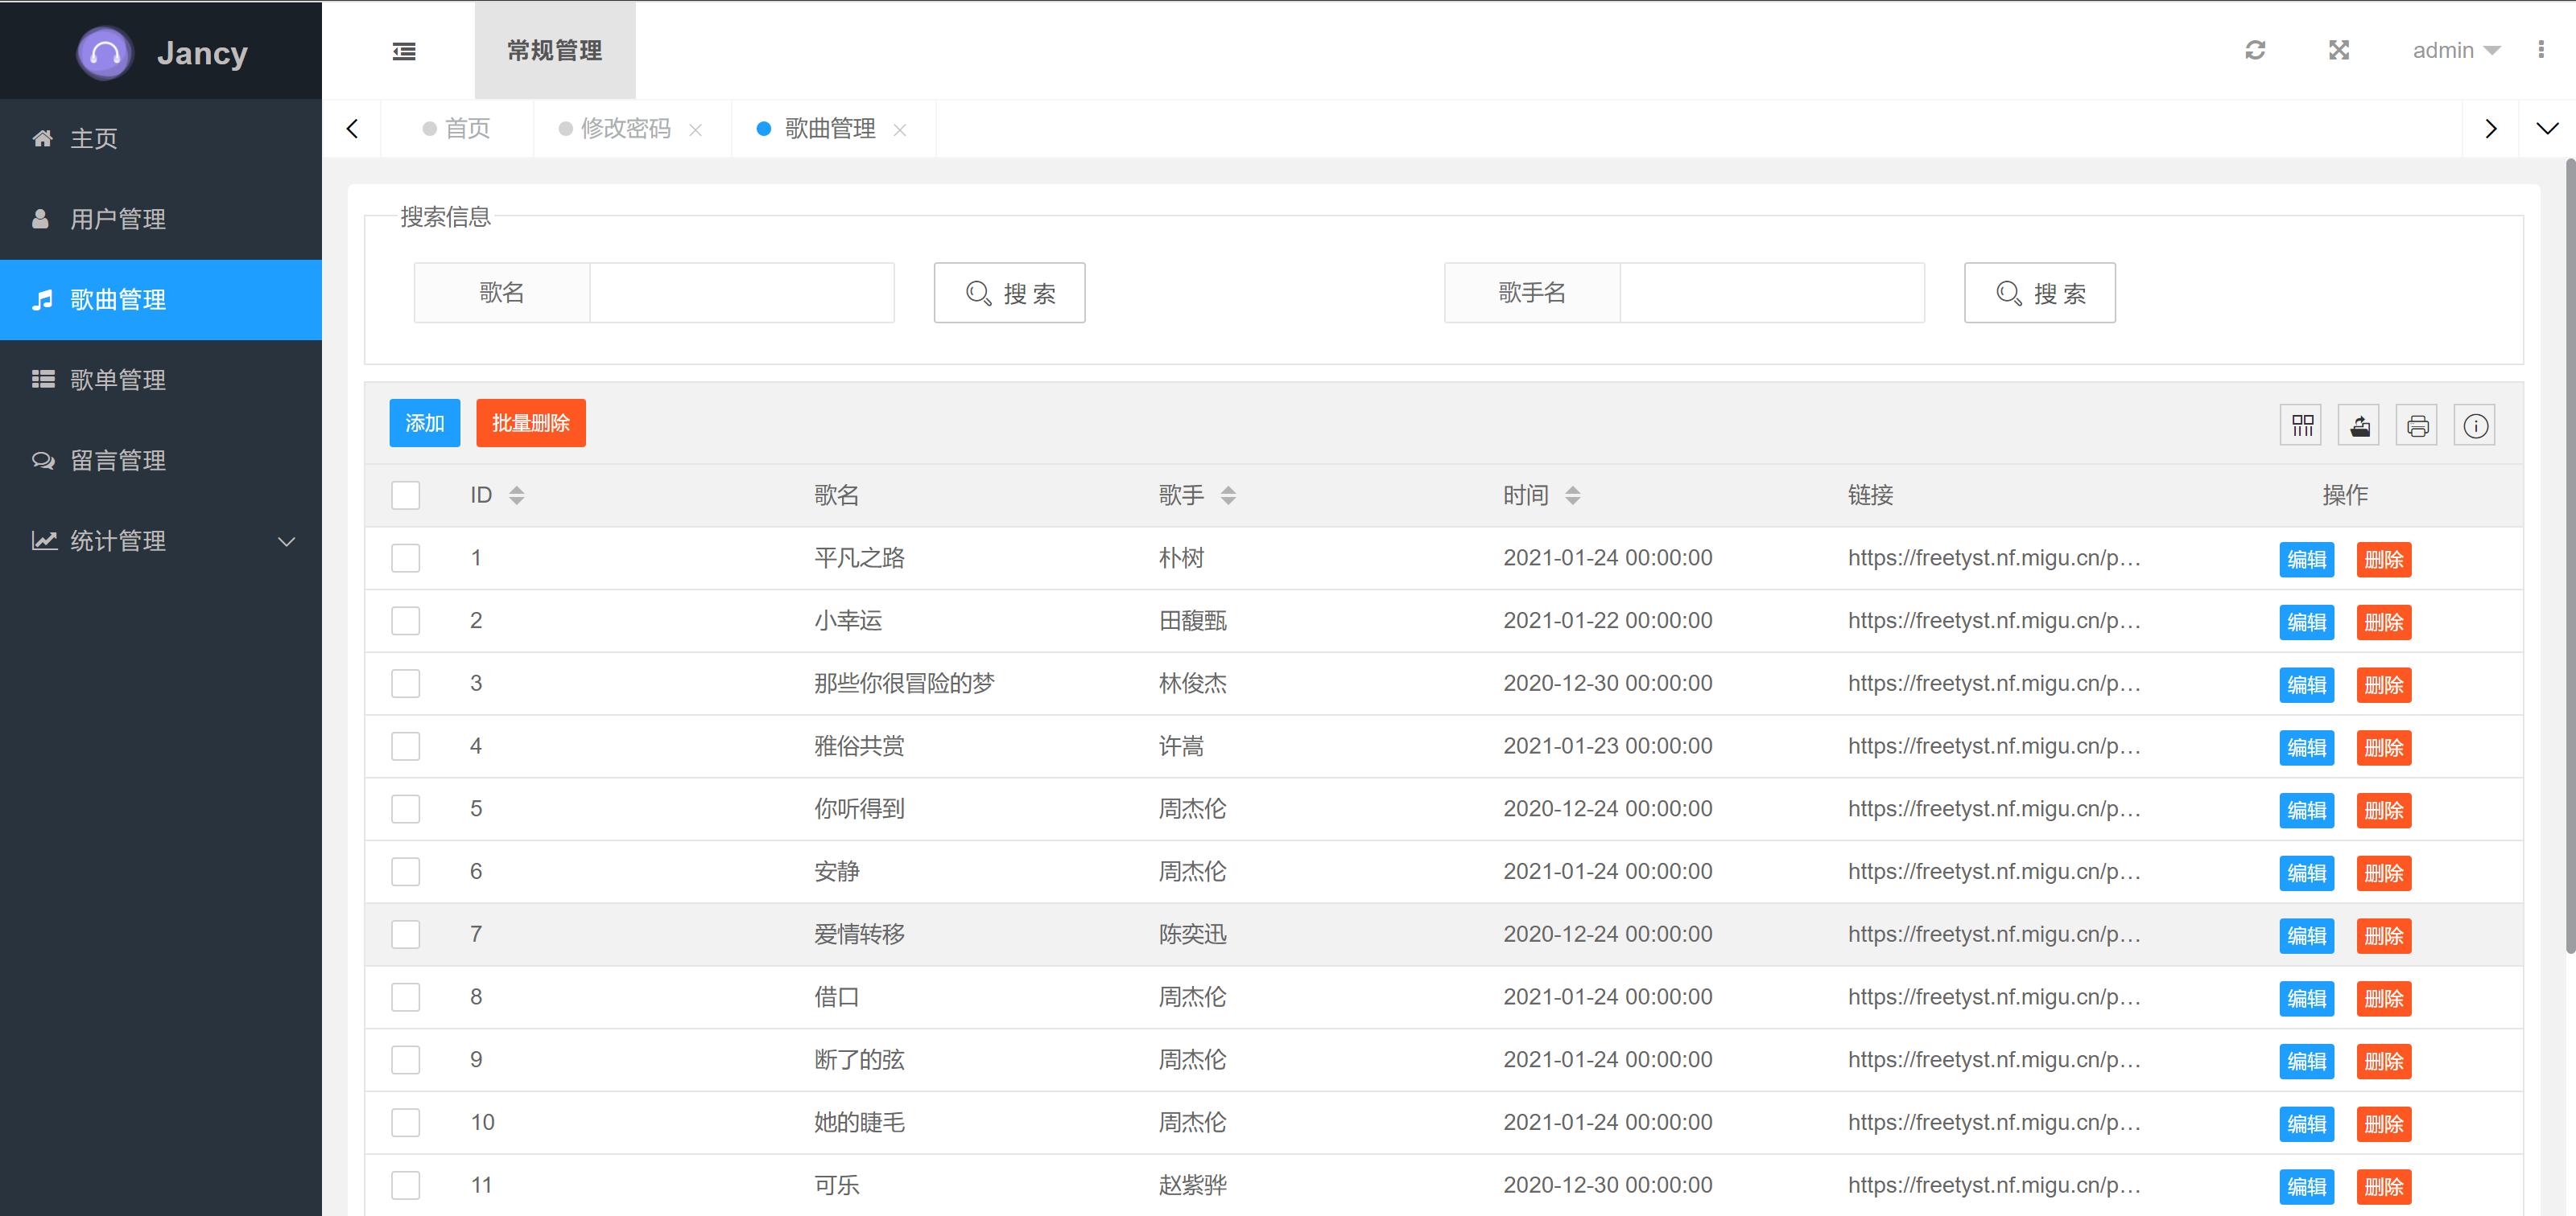Check the row for 平凡之路
The image size is (2576, 1216).
[x=406, y=559]
